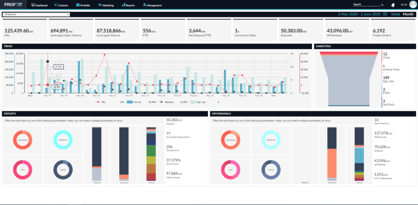
Task: Switch trend view to Week
Action: point(396,14)
